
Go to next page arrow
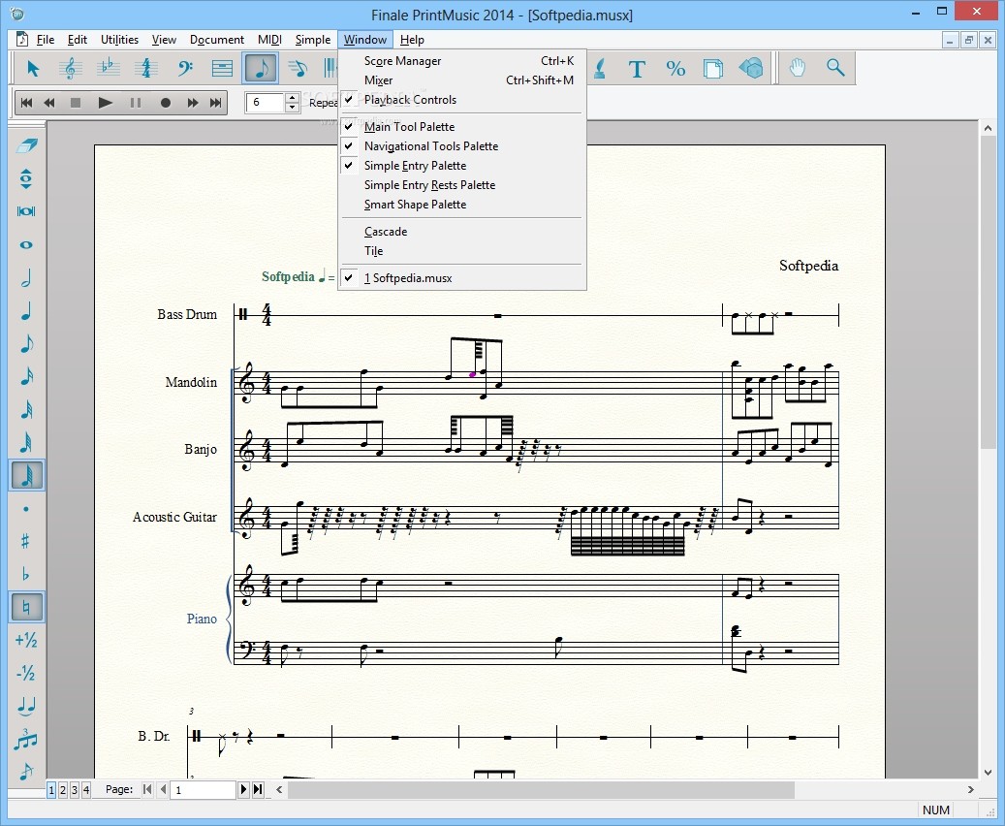(243, 789)
